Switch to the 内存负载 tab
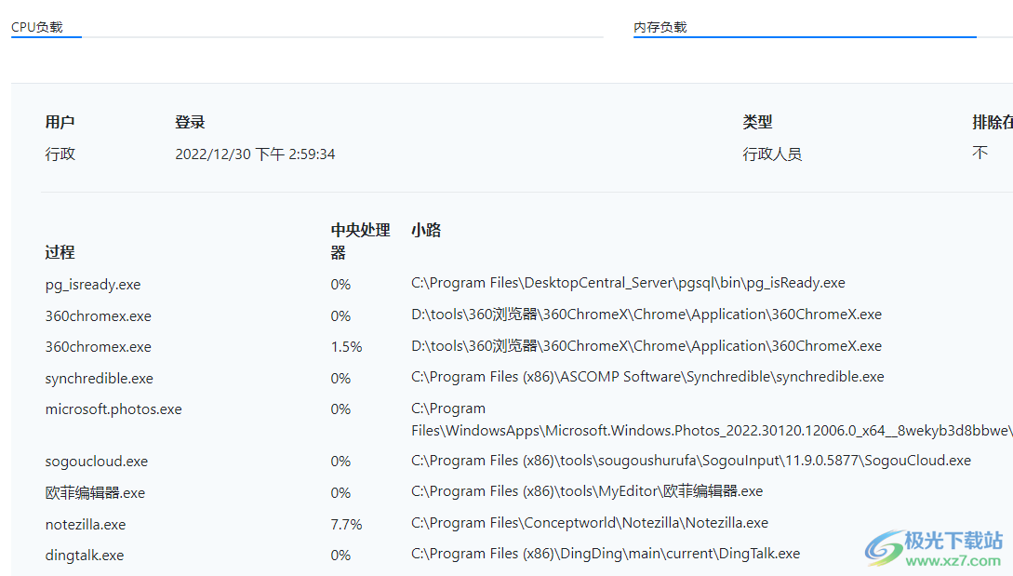Image resolution: width=1013 pixels, height=576 pixels. click(x=660, y=27)
